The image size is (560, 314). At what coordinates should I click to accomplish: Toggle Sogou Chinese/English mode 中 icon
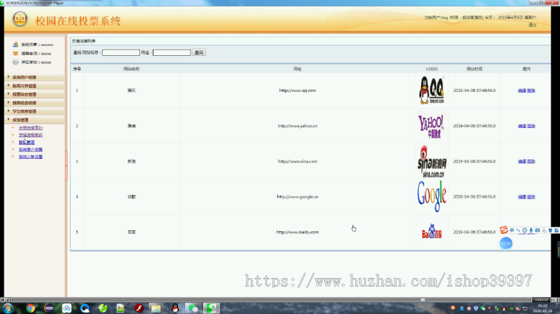(512, 230)
